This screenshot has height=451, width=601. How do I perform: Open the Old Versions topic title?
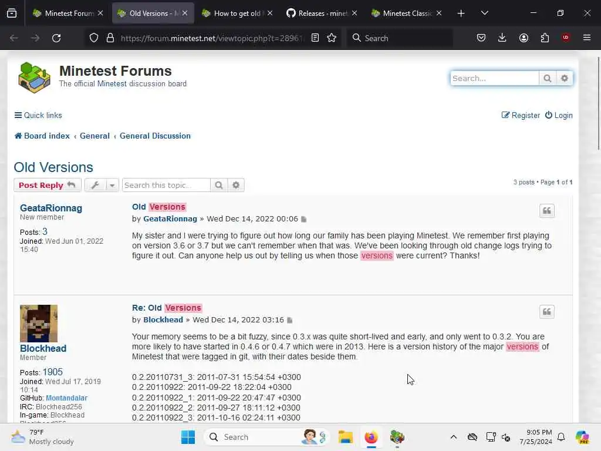53,167
